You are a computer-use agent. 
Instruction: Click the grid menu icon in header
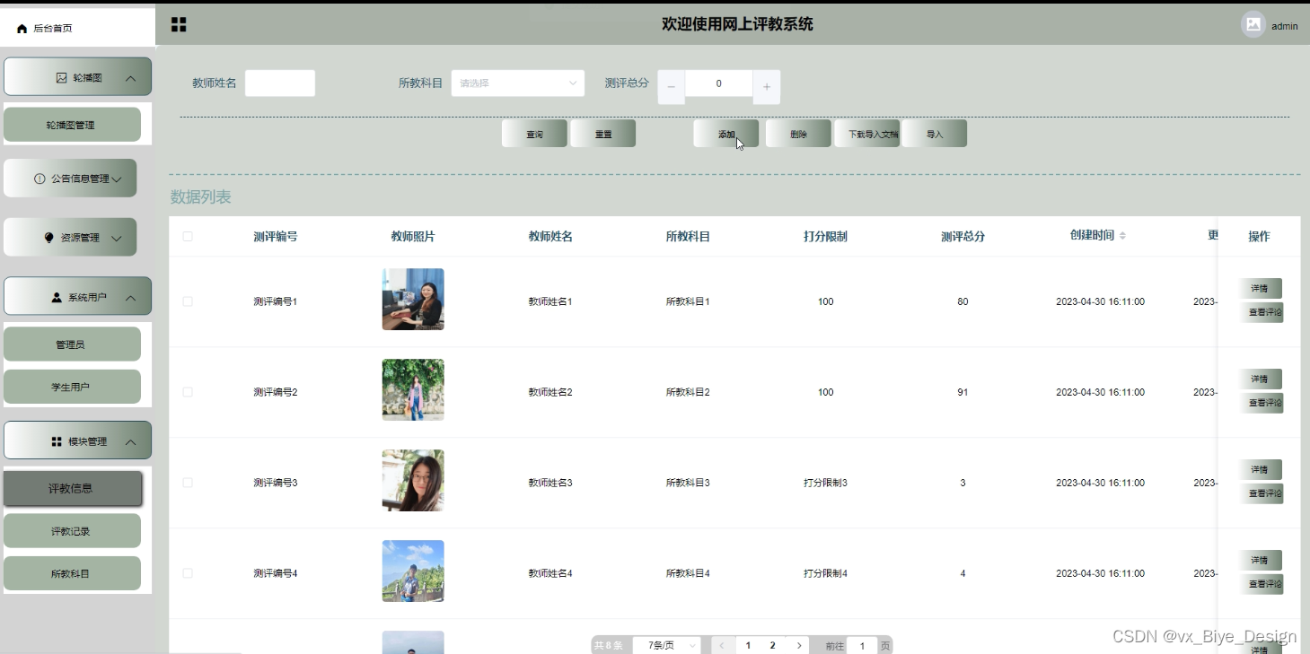click(x=179, y=25)
